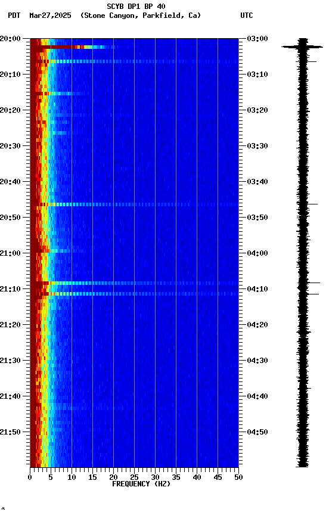Image resolution: width=329 pixels, height=515 pixels.
Task: Click the '03:10' UTC time label
Action: (x=257, y=75)
